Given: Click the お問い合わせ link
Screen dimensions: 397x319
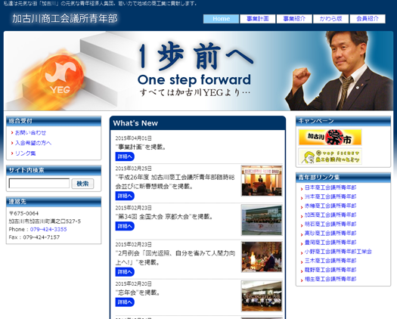Looking at the screenshot, I should coord(30,132).
